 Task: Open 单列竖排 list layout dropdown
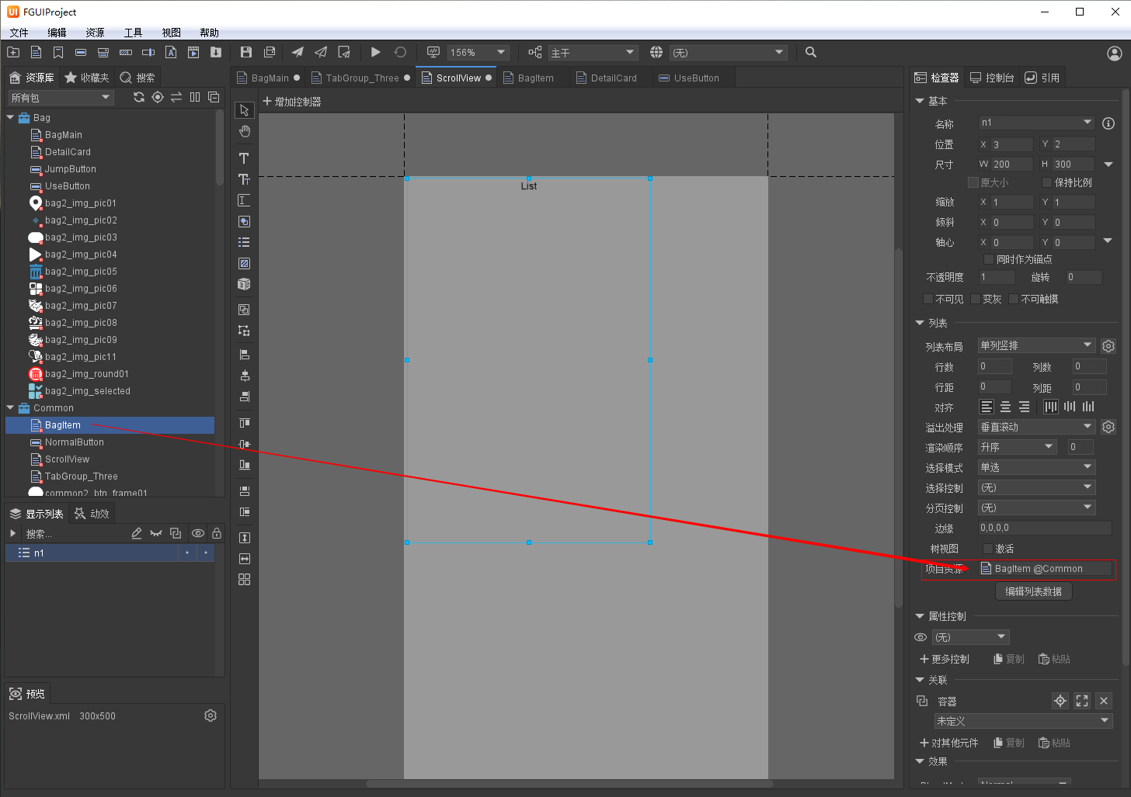(x=1036, y=345)
